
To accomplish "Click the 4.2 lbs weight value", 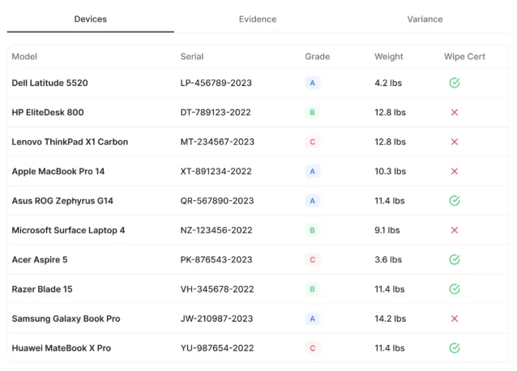I will click(388, 83).
